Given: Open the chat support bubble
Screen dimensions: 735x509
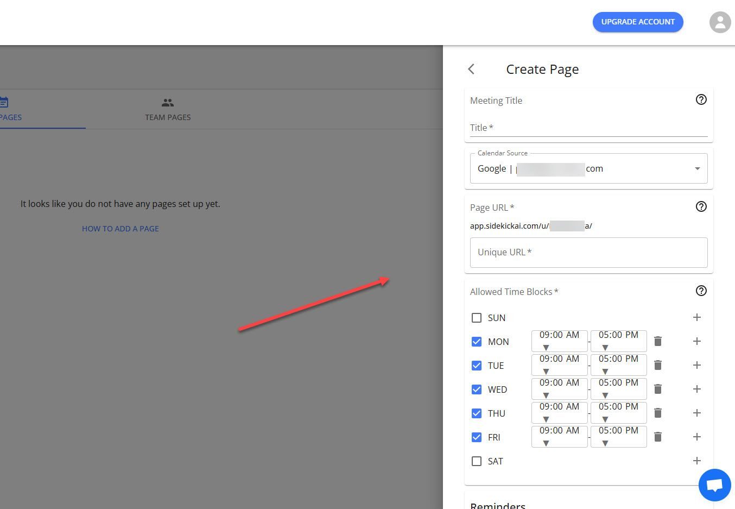Looking at the screenshot, I should pos(714,485).
